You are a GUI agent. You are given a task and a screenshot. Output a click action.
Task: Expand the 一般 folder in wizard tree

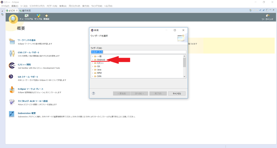pos(93,56)
